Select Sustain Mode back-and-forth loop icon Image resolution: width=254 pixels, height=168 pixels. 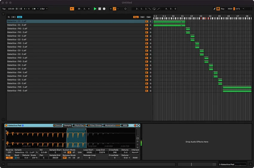click(x=74, y=152)
